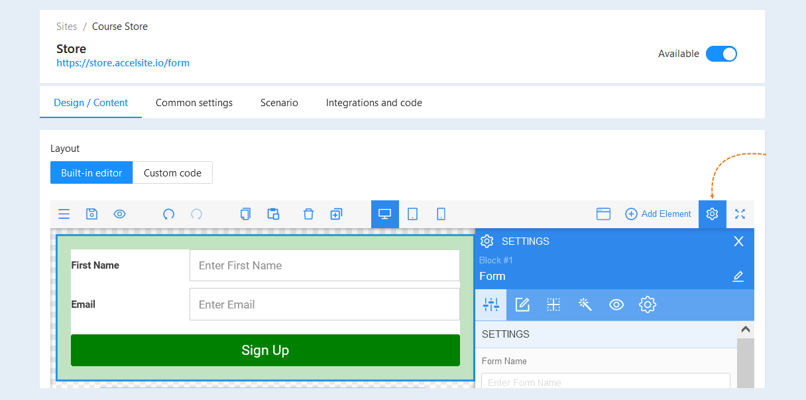The width and height of the screenshot is (806, 400).
Task: Click Add Element button
Action: (x=658, y=214)
